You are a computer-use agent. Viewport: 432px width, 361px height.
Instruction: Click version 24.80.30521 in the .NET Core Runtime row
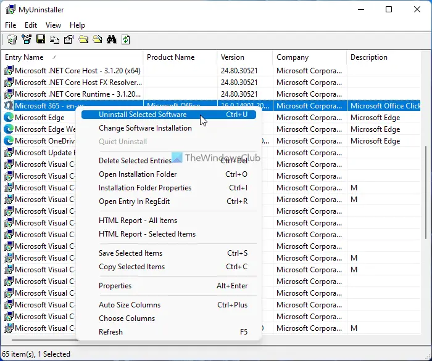pos(239,94)
